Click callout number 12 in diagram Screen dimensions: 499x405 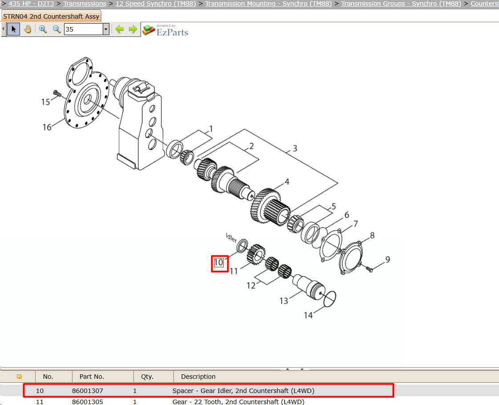click(251, 286)
